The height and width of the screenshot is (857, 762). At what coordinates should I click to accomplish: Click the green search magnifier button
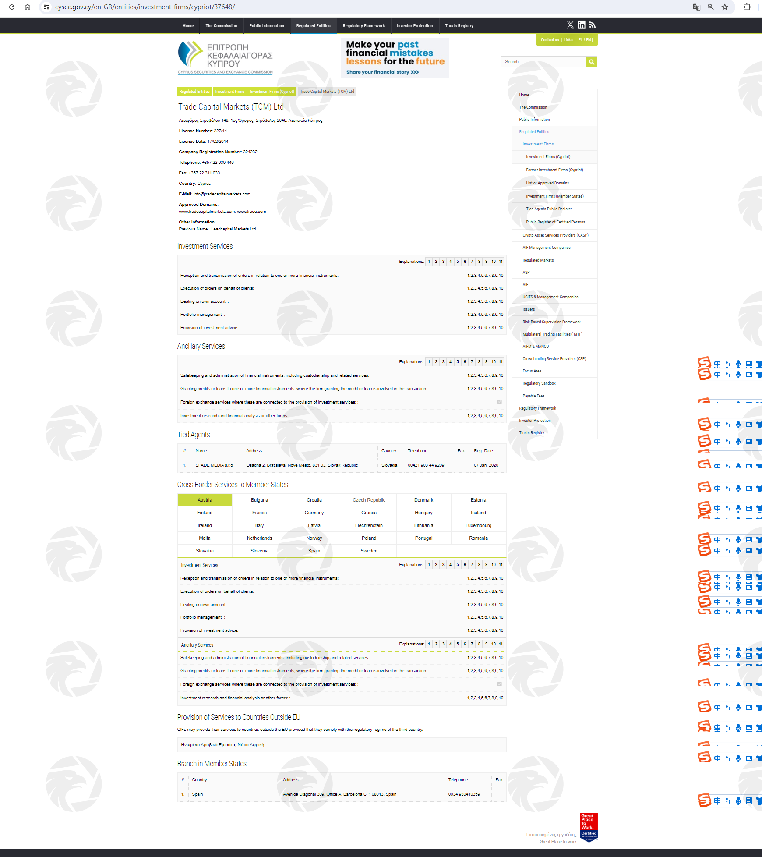(x=592, y=62)
